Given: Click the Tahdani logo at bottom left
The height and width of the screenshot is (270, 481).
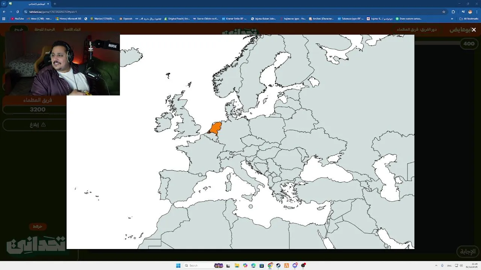Looking at the screenshot, I should (x=35, y=244).
